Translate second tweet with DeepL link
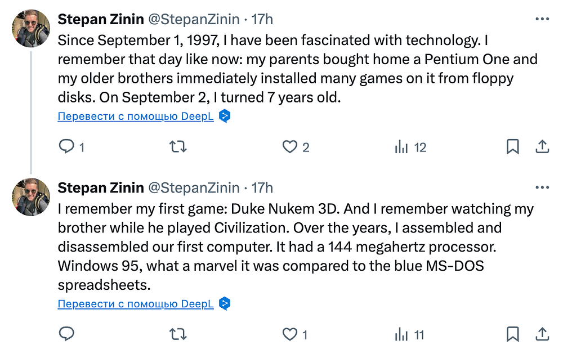This screenshot has height=354, width=563. click(x=136, y=304)
